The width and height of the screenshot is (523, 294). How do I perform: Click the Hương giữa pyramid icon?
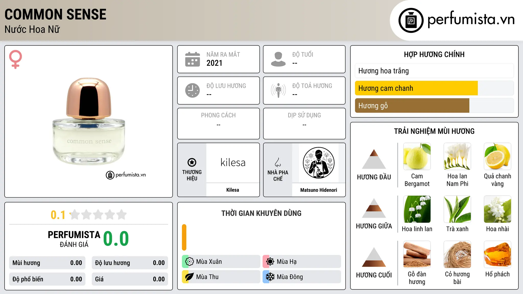coord(374,208)
